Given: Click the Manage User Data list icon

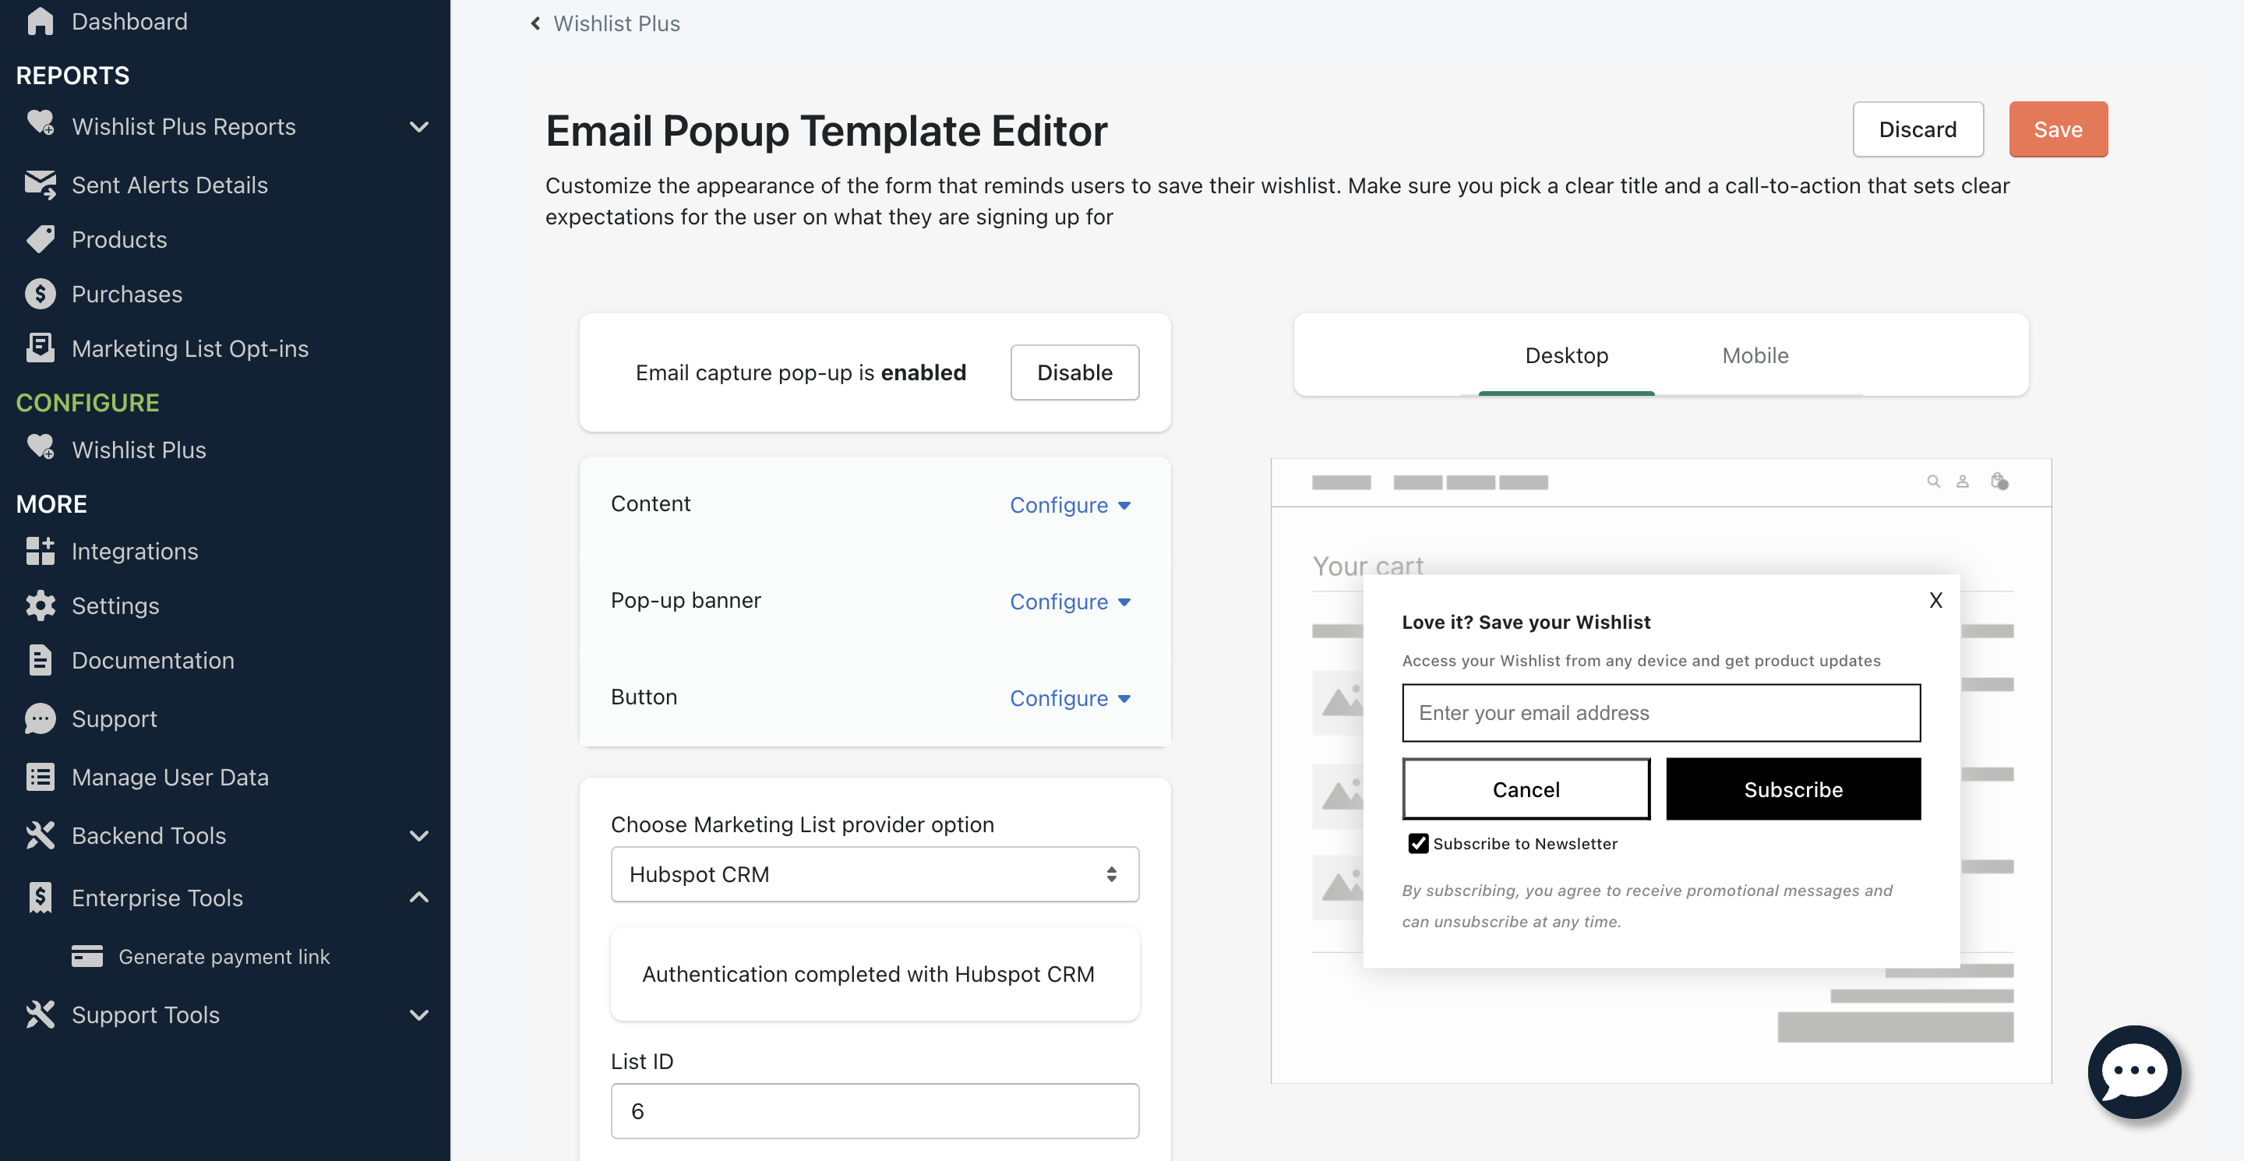Looking at the screenshot, I should click(x=40, y=777).
